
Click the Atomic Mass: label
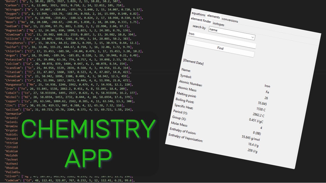point(187,89)
